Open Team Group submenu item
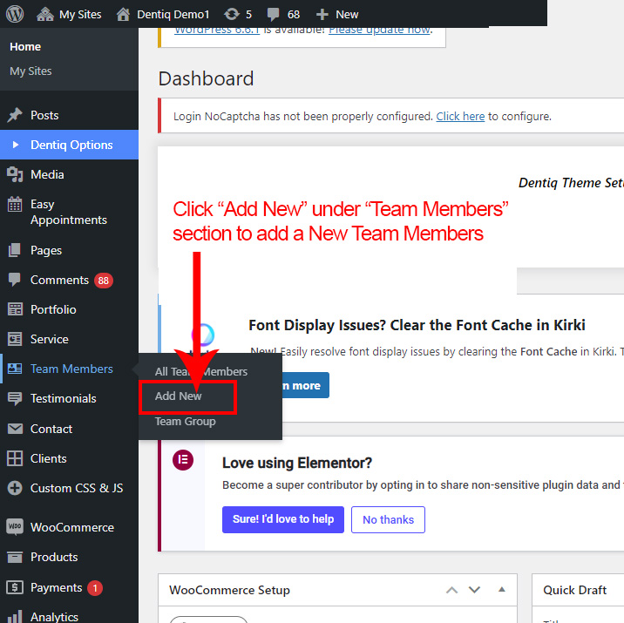This screenshot has height=623, width=624. pyautogui.click(x=185, y=421)
